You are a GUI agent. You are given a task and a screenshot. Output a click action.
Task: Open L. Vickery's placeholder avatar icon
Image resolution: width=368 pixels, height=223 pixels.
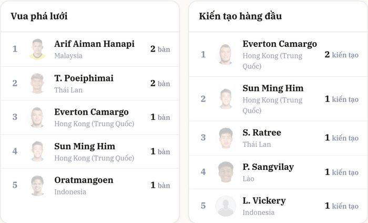[x=226, y=206]
